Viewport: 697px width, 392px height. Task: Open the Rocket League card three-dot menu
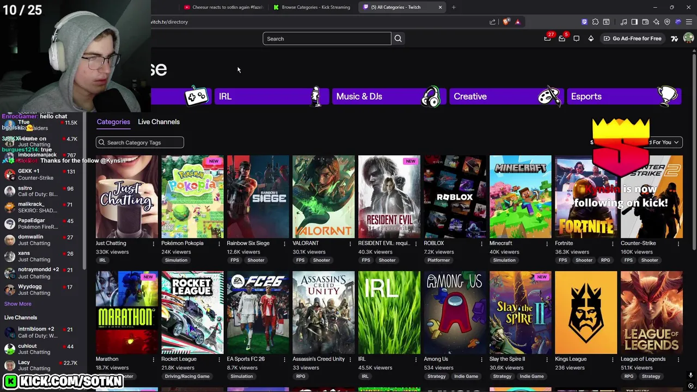point(219,359)
